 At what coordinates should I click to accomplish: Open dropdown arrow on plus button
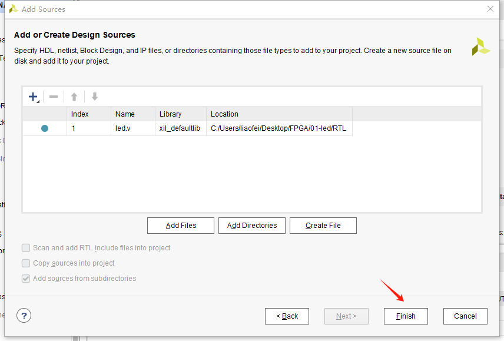click(38, 101)
